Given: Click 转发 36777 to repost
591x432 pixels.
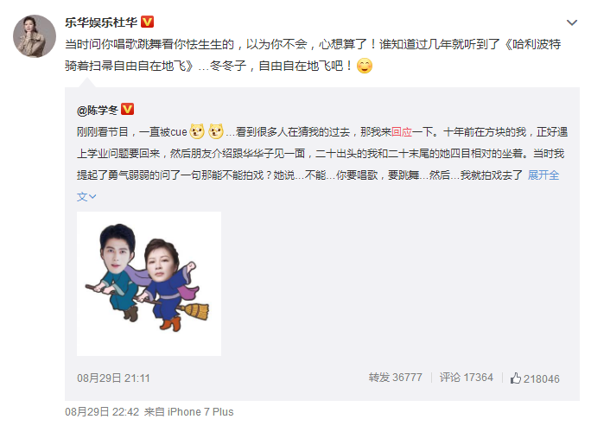Looking at the screenshot, I should pyautogui.click(x=396, y=378).
